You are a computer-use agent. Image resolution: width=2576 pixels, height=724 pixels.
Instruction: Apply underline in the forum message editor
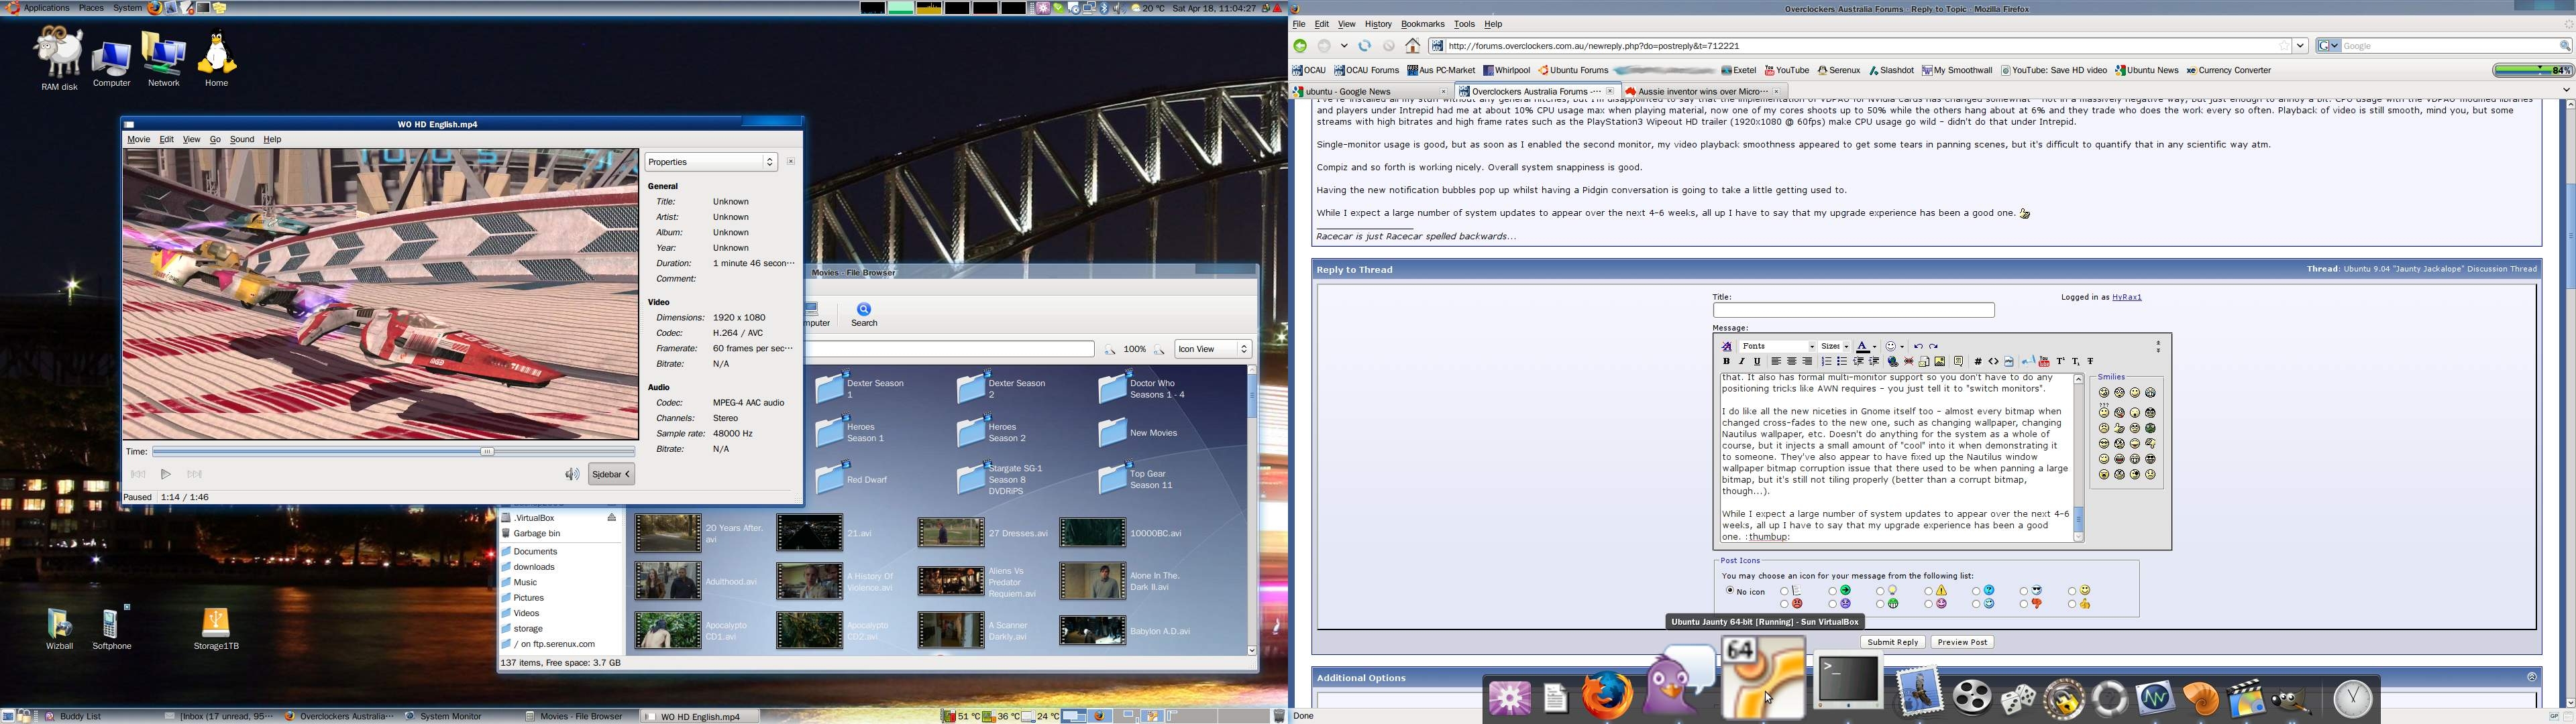point(1757,361)
